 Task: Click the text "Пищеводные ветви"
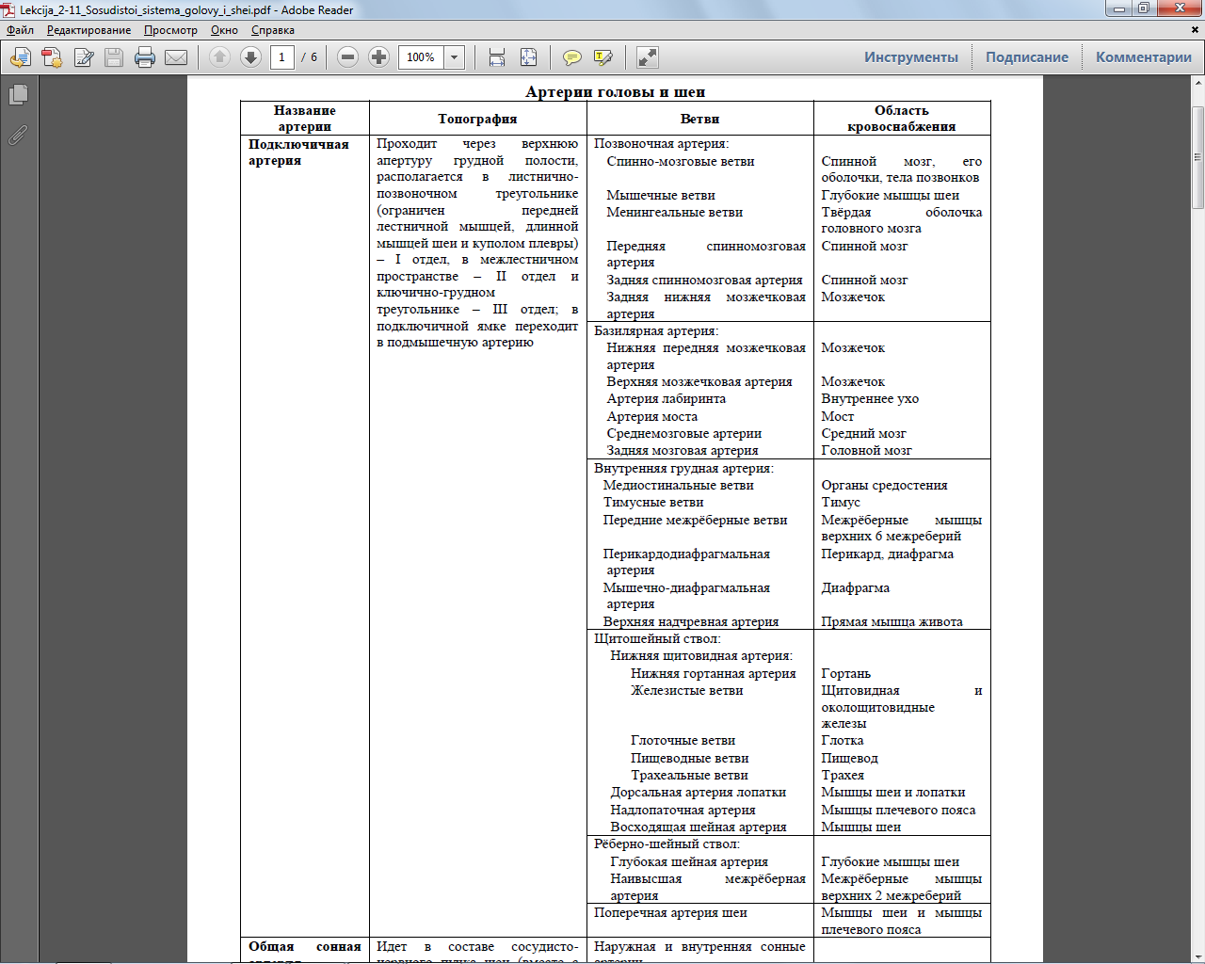[x=690, y=758]
